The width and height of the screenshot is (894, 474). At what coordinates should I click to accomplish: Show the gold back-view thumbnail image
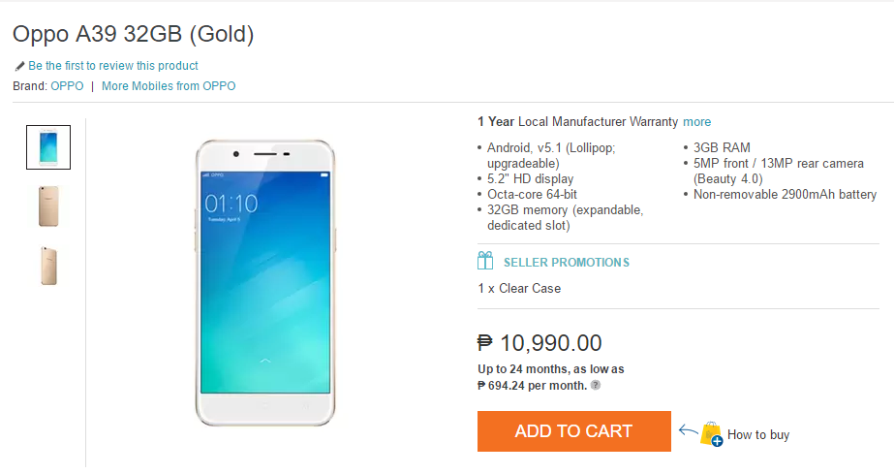pos(48,206)
